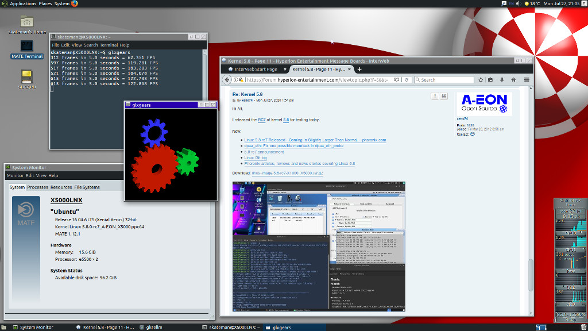Switch to skateman@X5000LNX terminal in taskbar
588x331 pixels.
click(x=231, y=327)
